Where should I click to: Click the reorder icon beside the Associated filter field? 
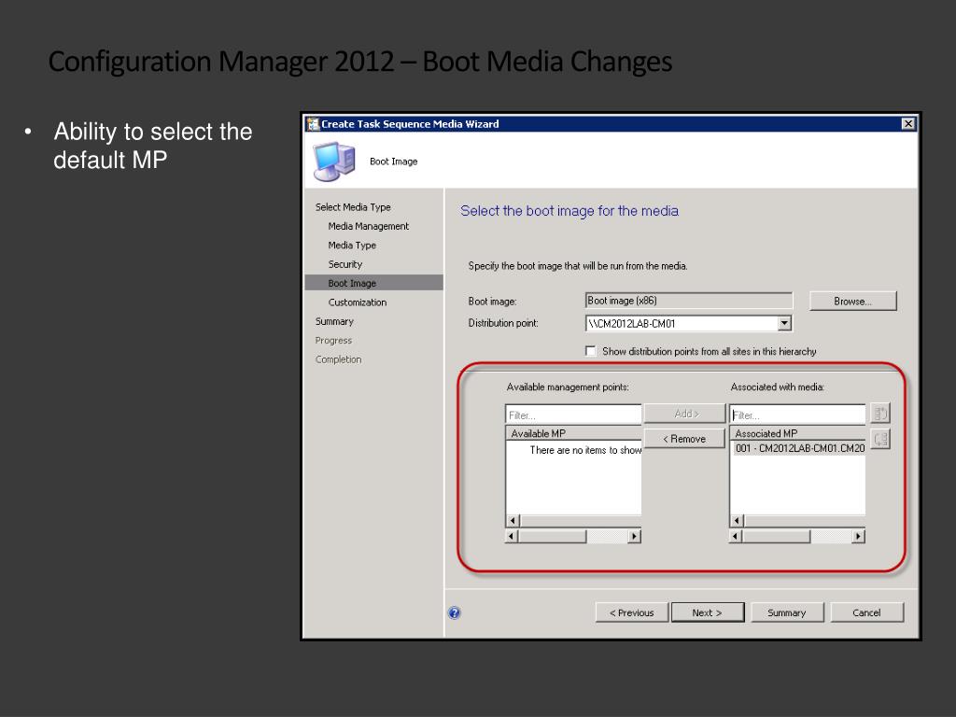(880, 414)
